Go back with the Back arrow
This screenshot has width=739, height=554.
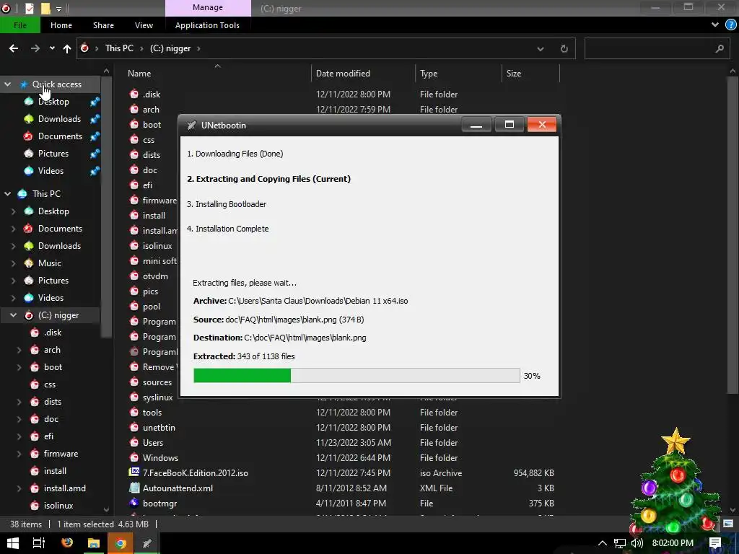click(x=14, y=48)
